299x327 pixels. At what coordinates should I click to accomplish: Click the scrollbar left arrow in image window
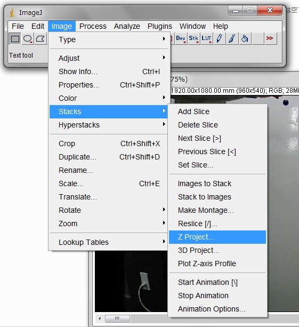pyautogui.click(x=100, y=318)
